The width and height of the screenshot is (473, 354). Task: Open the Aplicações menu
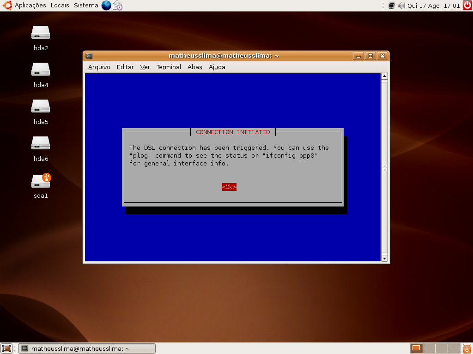pos(30,6)
